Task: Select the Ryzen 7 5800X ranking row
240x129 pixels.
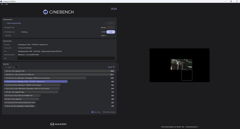Action: (x=60, y=85)
